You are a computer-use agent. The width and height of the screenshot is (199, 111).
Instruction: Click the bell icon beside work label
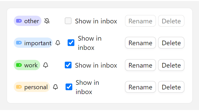coord(46,65)
